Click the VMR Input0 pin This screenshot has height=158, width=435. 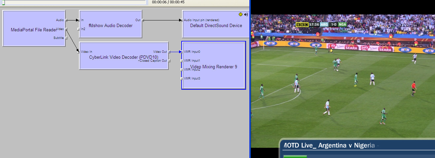(x=181, y=52)
